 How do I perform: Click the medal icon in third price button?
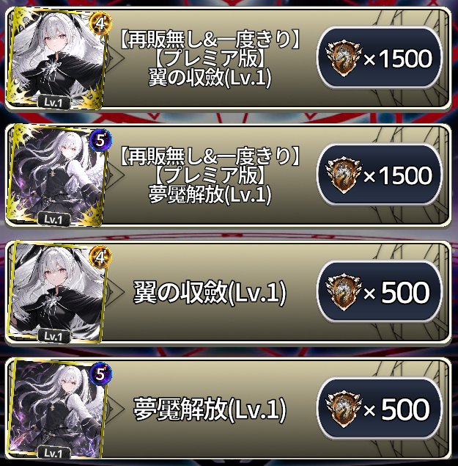point(344,292)
